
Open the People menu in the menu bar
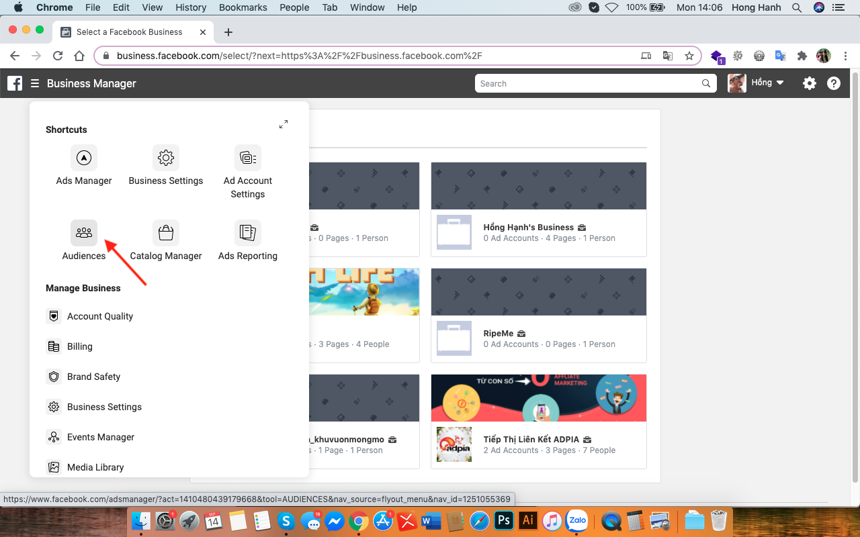coord(294,7)
